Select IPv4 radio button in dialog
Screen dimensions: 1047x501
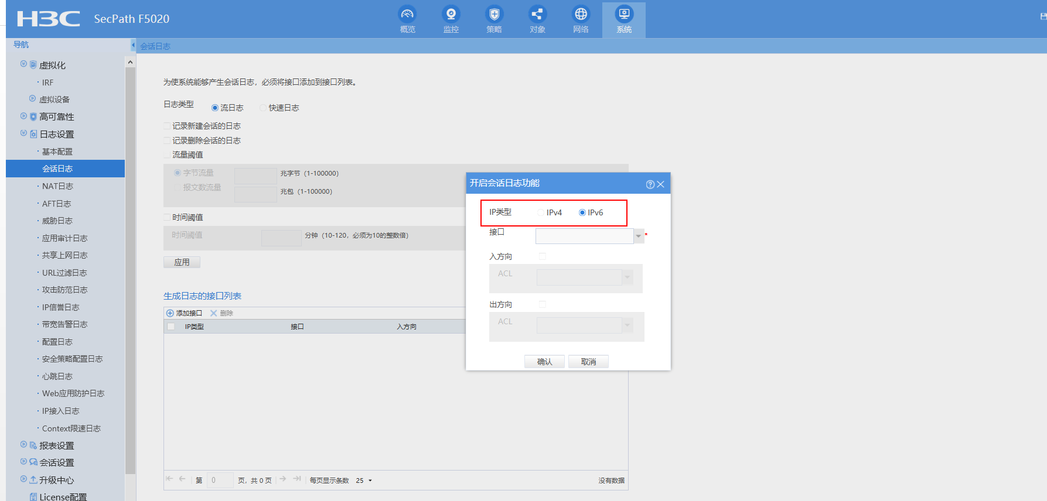point(541,212)
